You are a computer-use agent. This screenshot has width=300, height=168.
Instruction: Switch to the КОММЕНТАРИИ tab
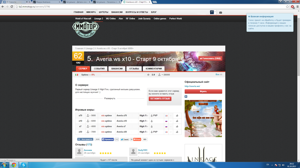pyautogui.click(x=154, y=69)
